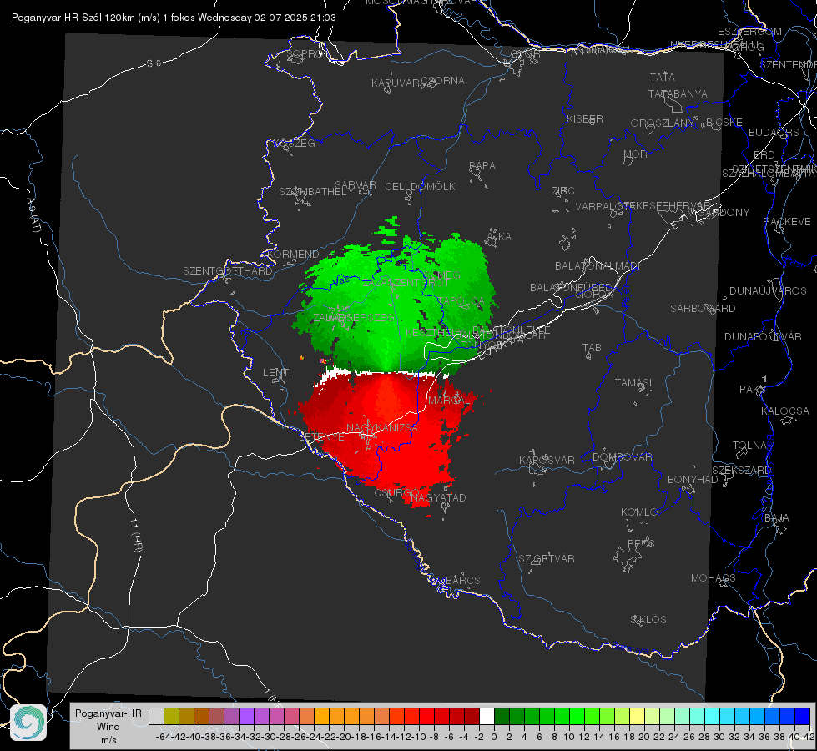Click the white swatch in the wind legend

click(x=487, y=717)
